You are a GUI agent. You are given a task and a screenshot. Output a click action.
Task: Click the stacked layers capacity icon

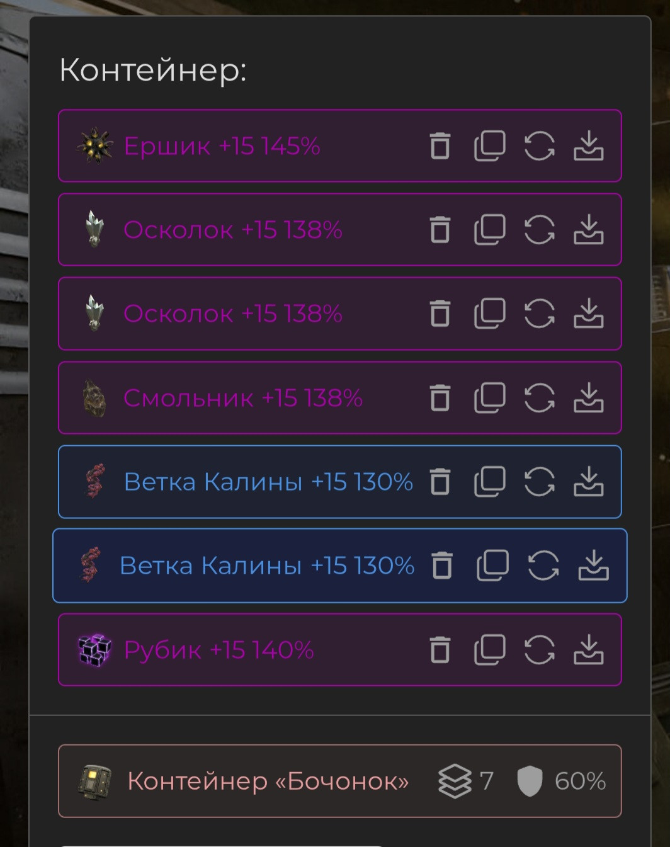[455, 781]
